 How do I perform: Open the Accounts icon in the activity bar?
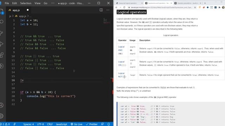click(1, 105)
